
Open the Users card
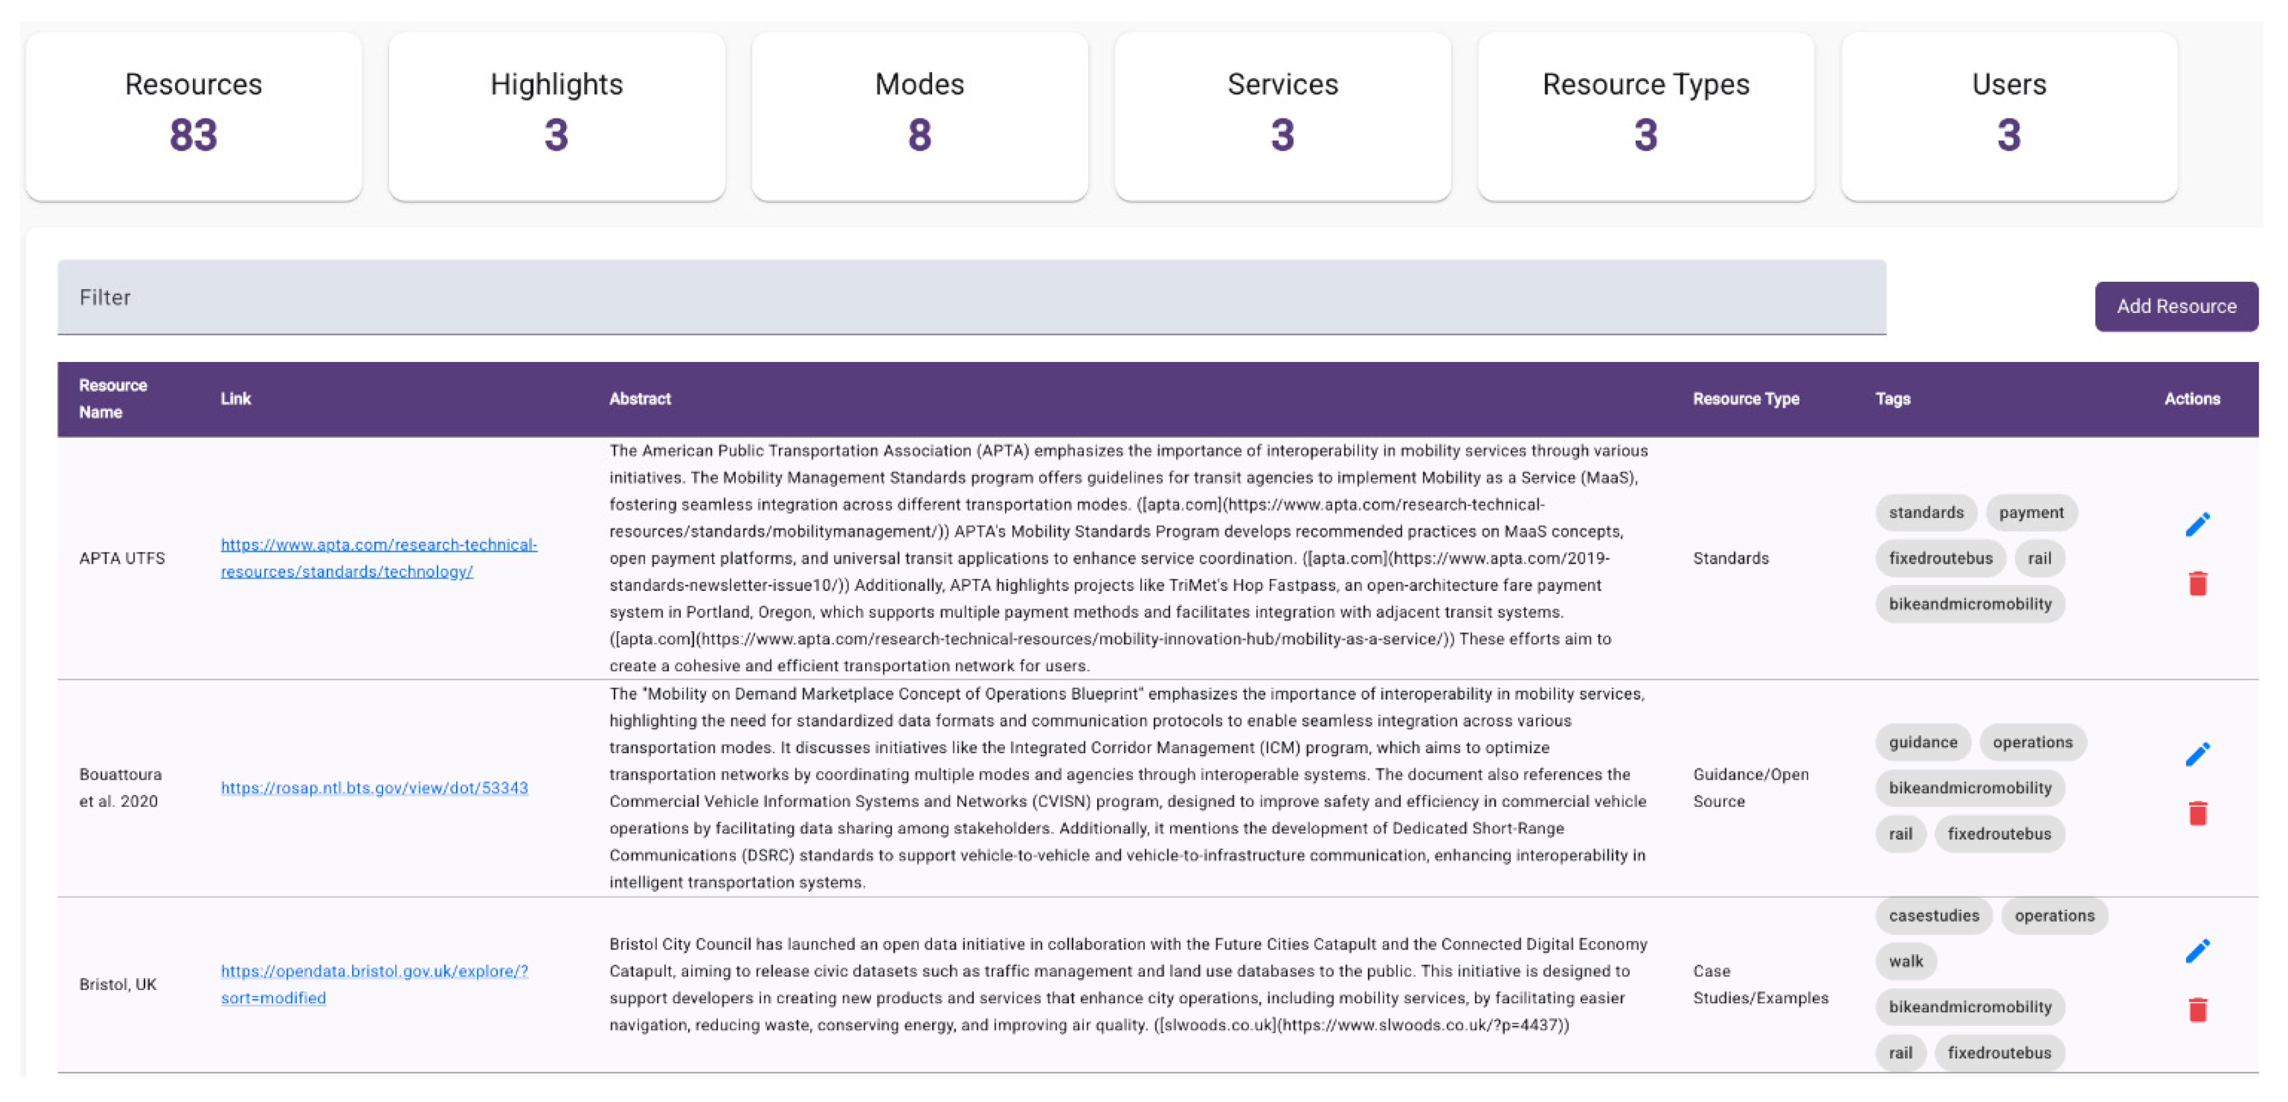pos(2008,115)
